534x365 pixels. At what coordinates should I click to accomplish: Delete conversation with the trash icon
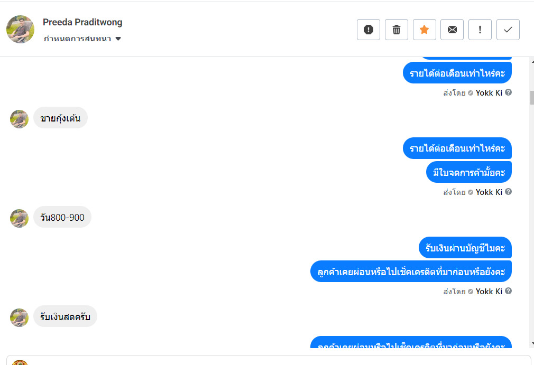point(397,30)
